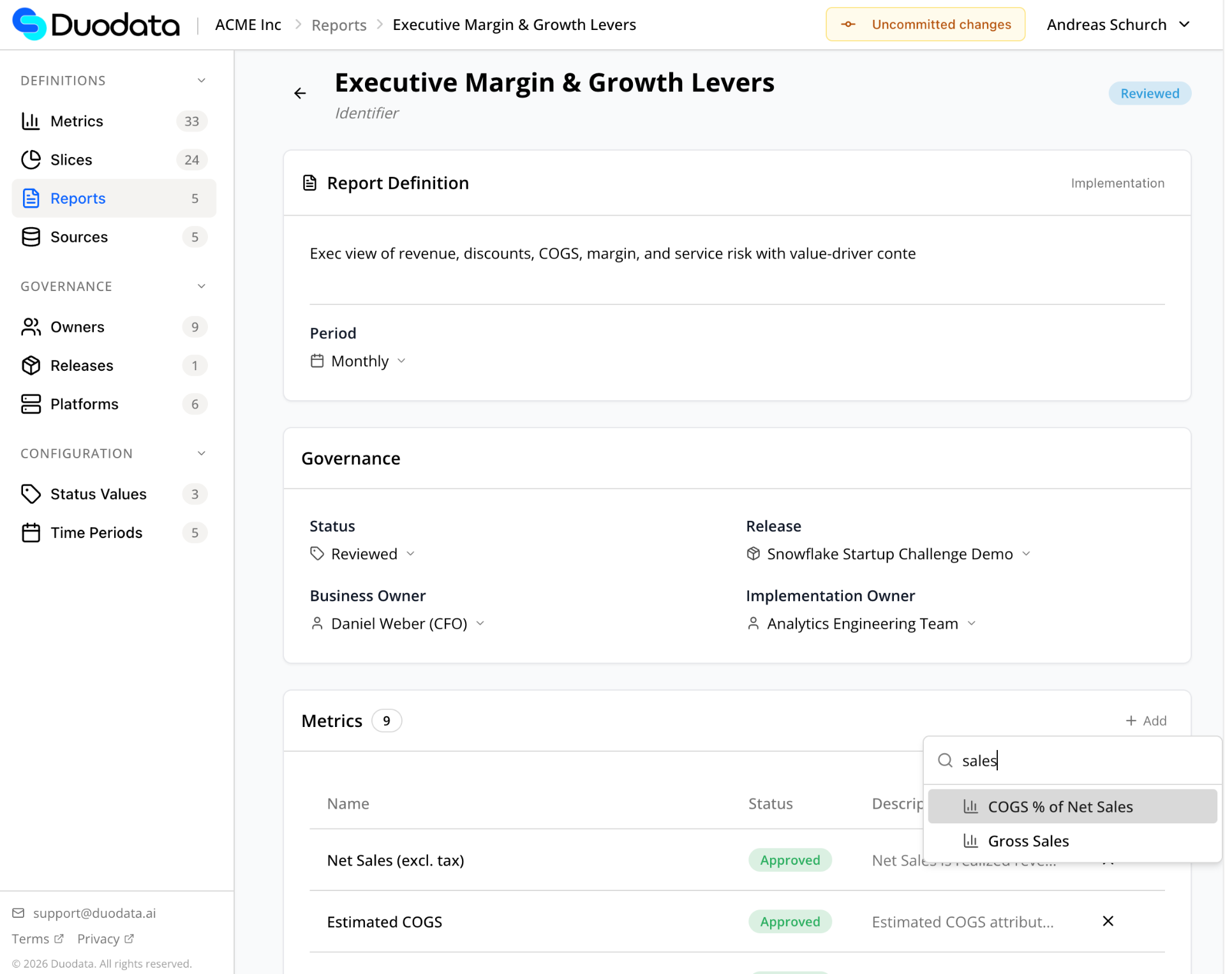
Task: Collapse the Governance sidebar section
Action: click(x=201, y=286)
